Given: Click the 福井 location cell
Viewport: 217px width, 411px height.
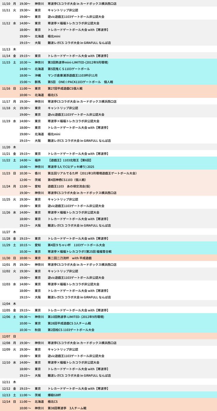Looking at the screenshot, I should tap(38, 160).
